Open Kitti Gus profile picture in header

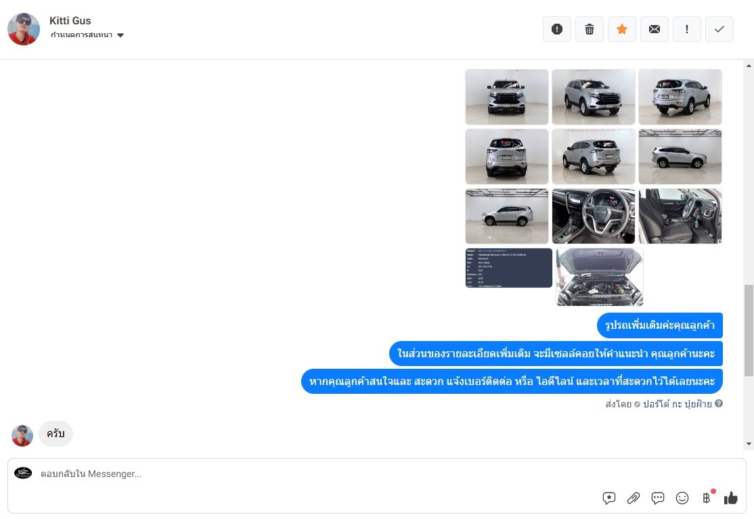click(x=24, y=29)
